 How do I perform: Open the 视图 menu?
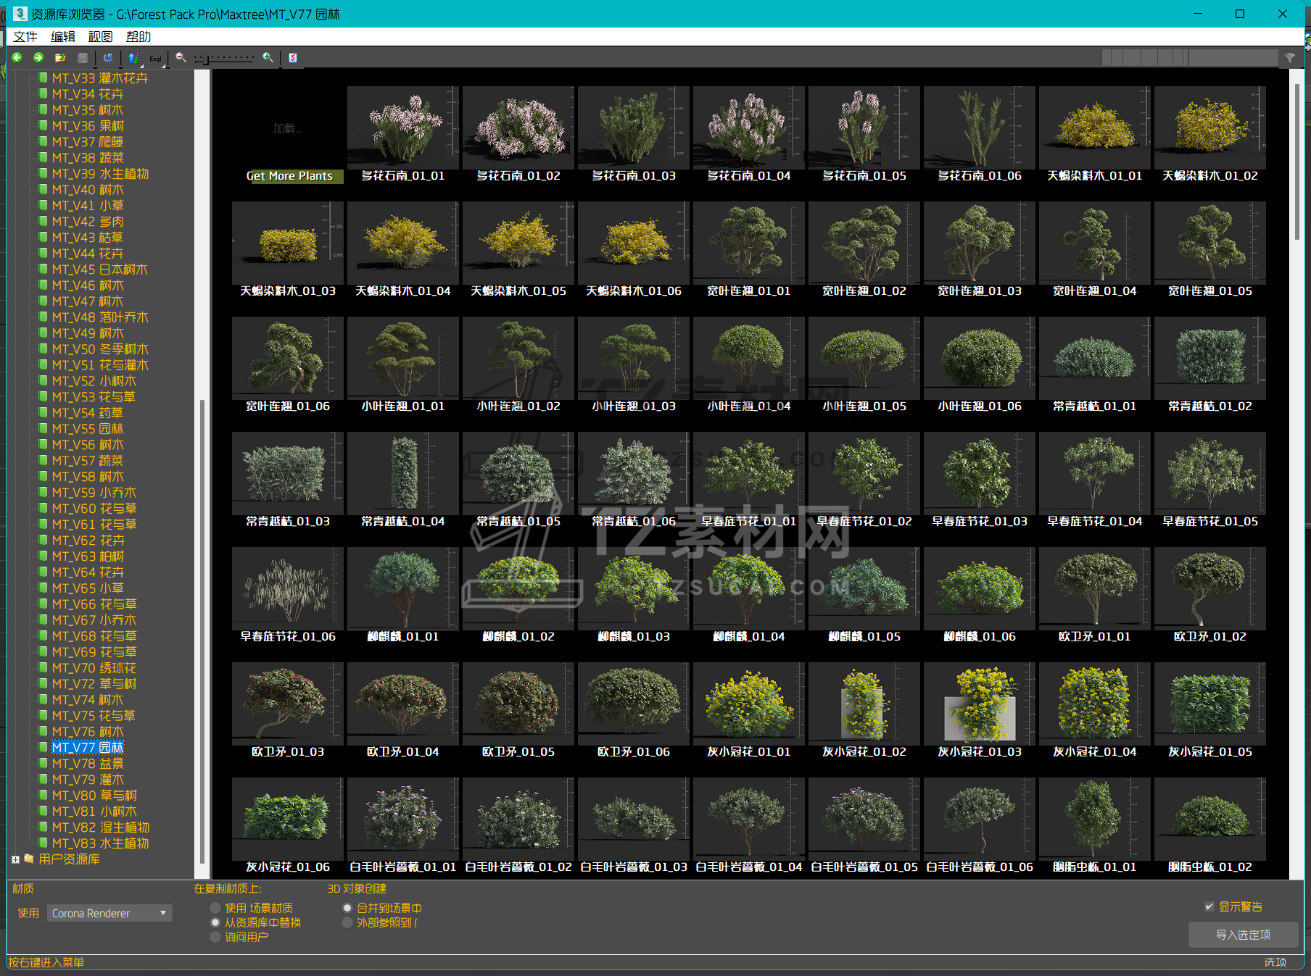coord(100,36)
